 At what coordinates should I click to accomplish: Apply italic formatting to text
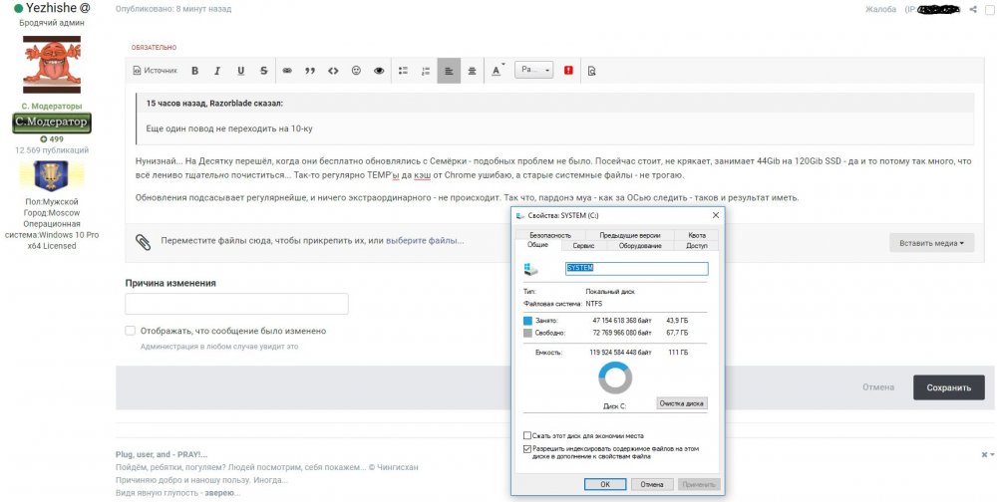217,71
